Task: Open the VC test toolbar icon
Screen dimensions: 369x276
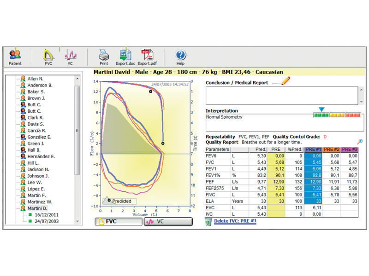Action: pyautogui.click(x=70, y=57)
